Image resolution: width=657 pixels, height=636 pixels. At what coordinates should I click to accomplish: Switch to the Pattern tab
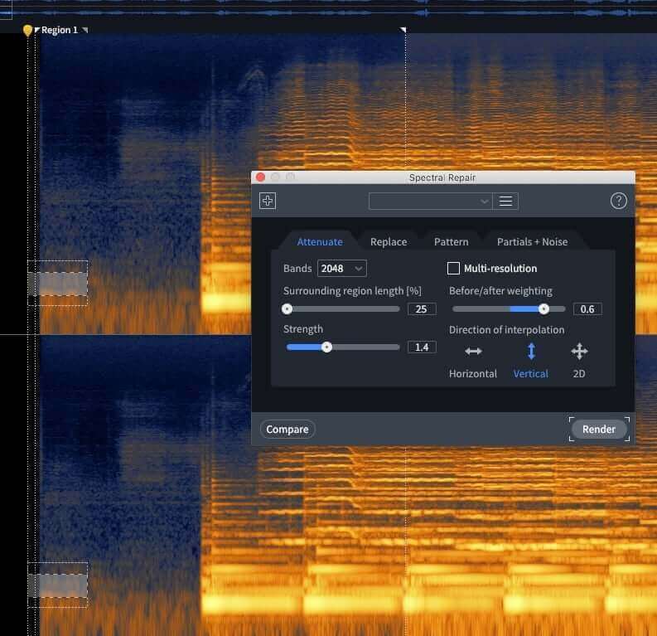[451, 242]
